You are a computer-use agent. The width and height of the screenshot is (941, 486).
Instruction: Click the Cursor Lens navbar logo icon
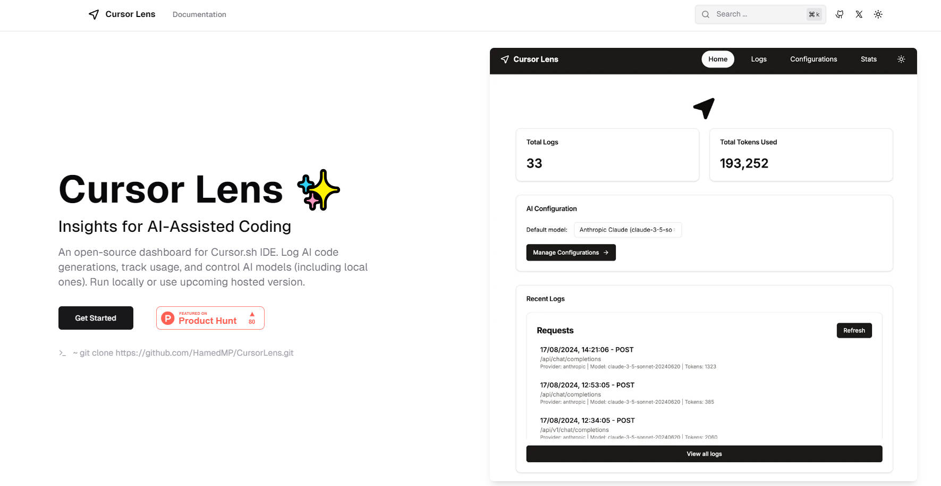coord(94,14)
